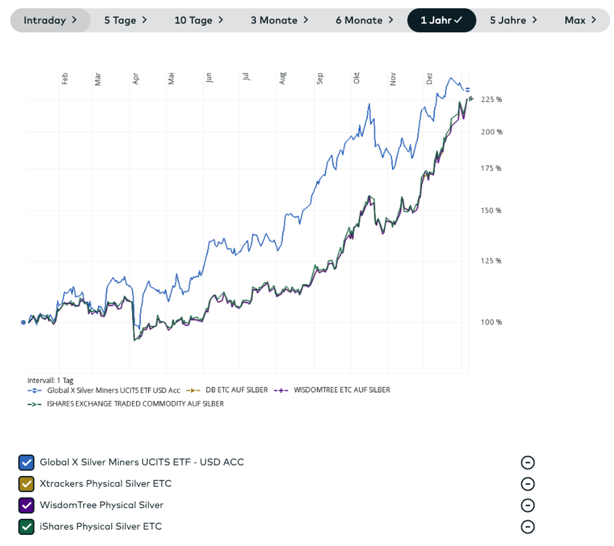614x546 pixels.
Task: Click Global X Silver Miners legend marker icon
Action: click(x=34, y=391)
